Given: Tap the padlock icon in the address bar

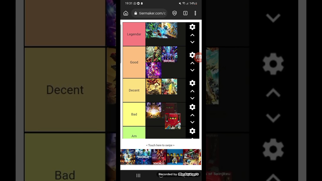Looking at the screenshot, I should 136,13.
